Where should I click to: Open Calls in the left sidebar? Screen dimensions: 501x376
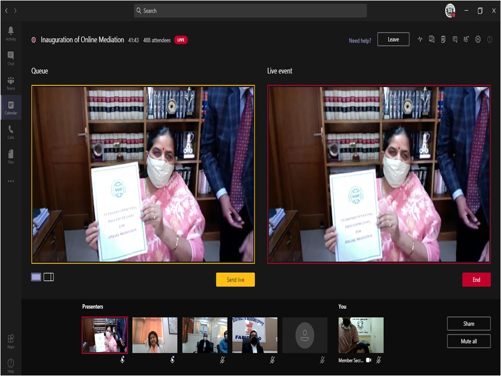pyautogui.click(x=10, y=132)
